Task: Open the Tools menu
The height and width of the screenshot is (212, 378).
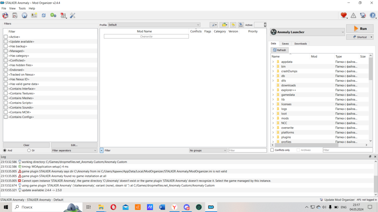Action: (22, 8)
